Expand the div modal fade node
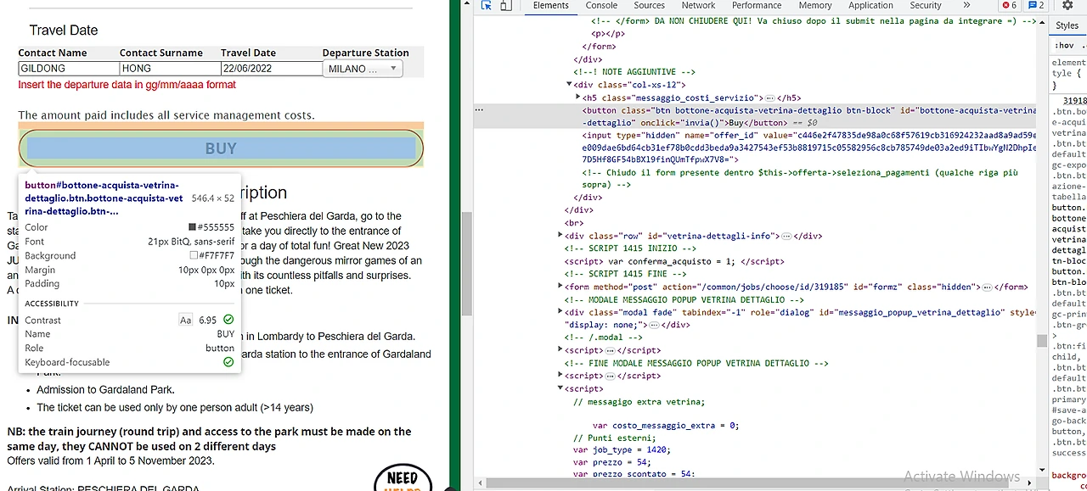The width and height of the screenshot is (1087, 491). click(x=560, y=312)
